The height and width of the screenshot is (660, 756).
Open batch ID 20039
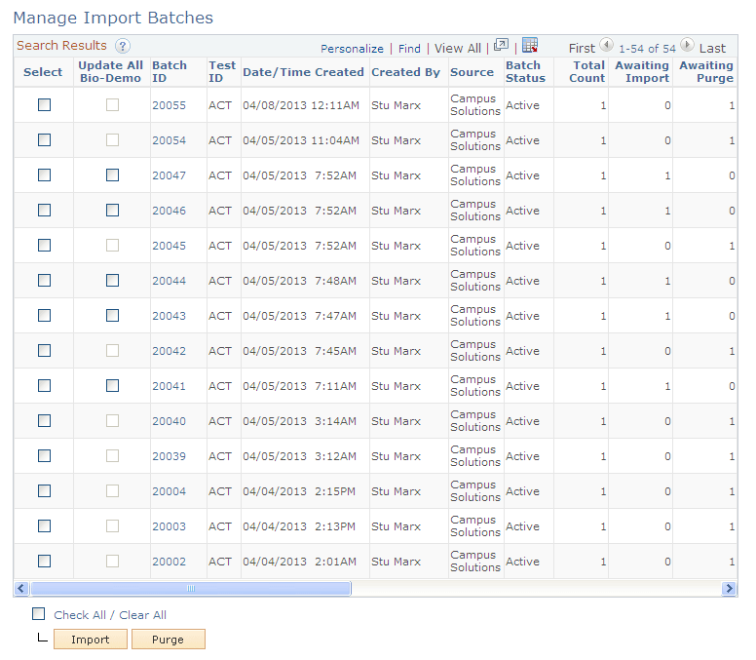[x=169, y=456]
